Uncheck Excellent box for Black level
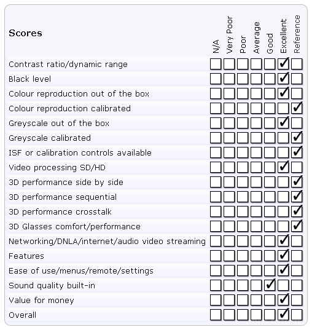The height and width of the screenshot is (327, 312). click(x=283, y=79)
